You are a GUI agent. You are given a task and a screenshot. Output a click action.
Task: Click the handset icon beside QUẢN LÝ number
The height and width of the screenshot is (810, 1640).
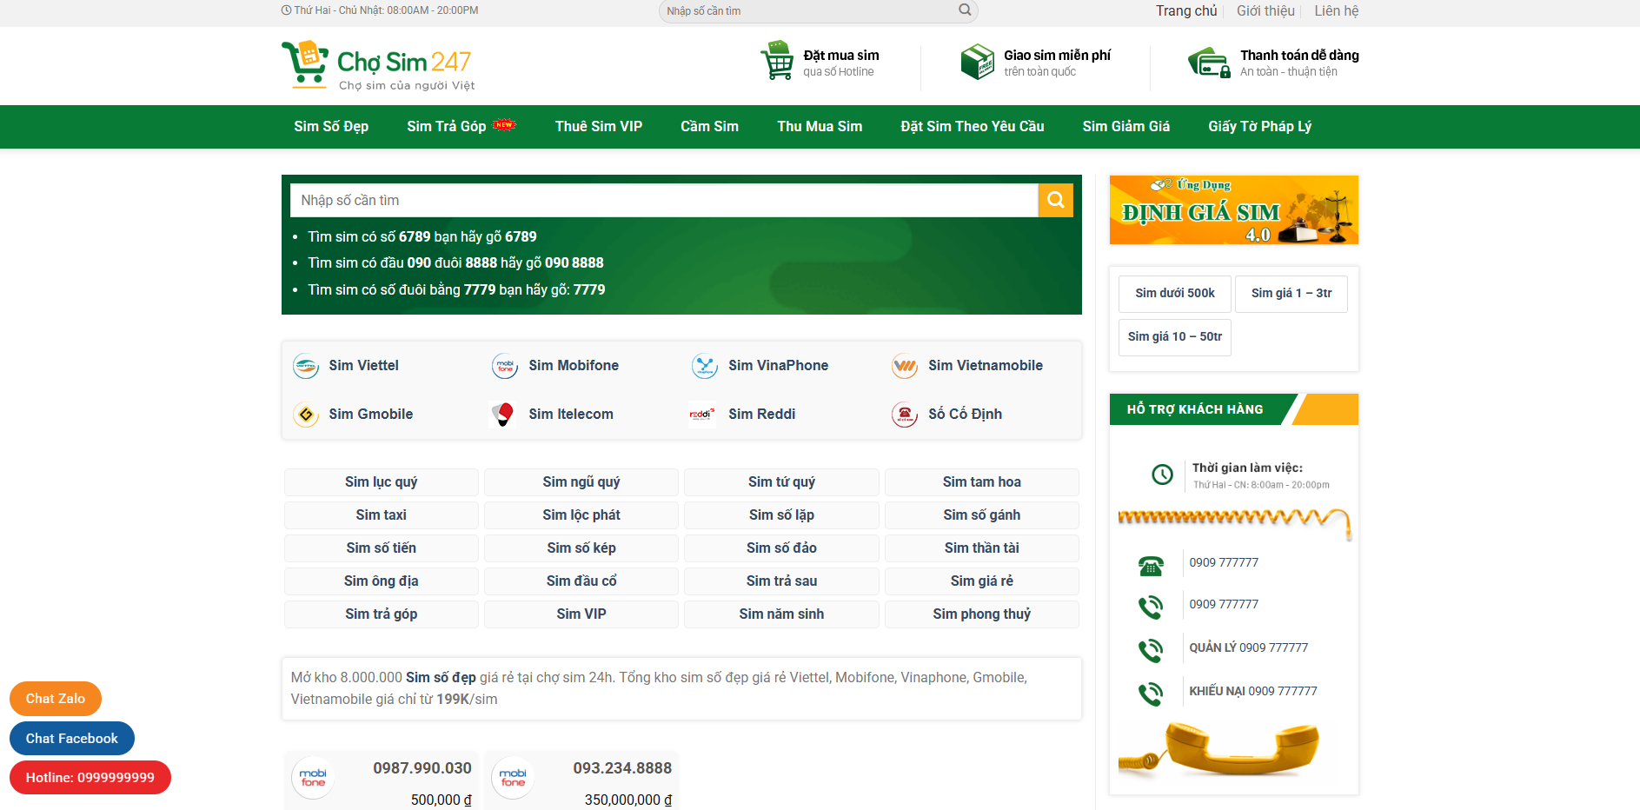pyautogui.click(x=1151, y=650)
